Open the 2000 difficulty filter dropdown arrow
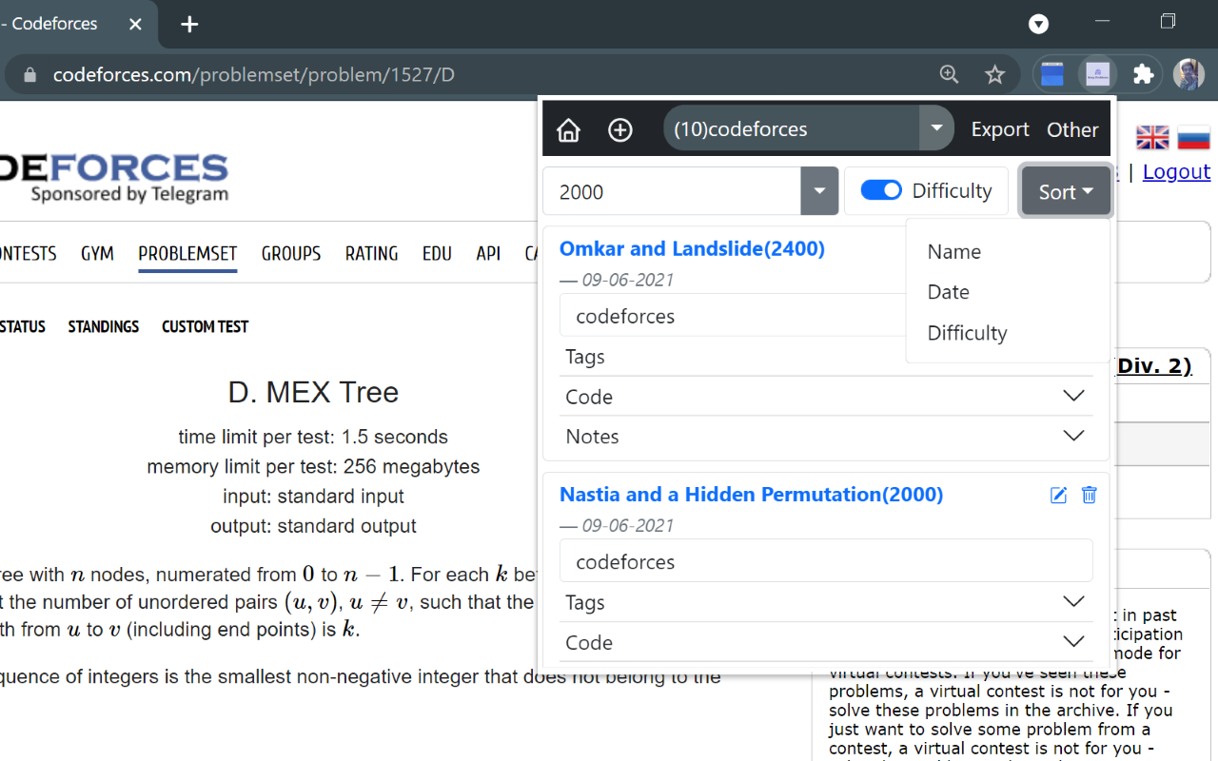The image size is (1218, 761). pyautogui.click(x=819, y=191)
